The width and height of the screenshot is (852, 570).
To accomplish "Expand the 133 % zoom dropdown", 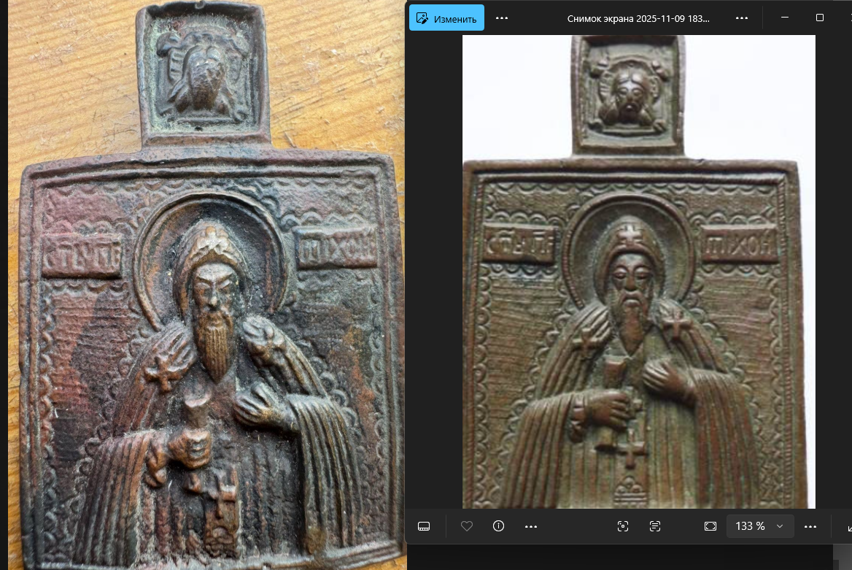I will [x=780, y=526].
